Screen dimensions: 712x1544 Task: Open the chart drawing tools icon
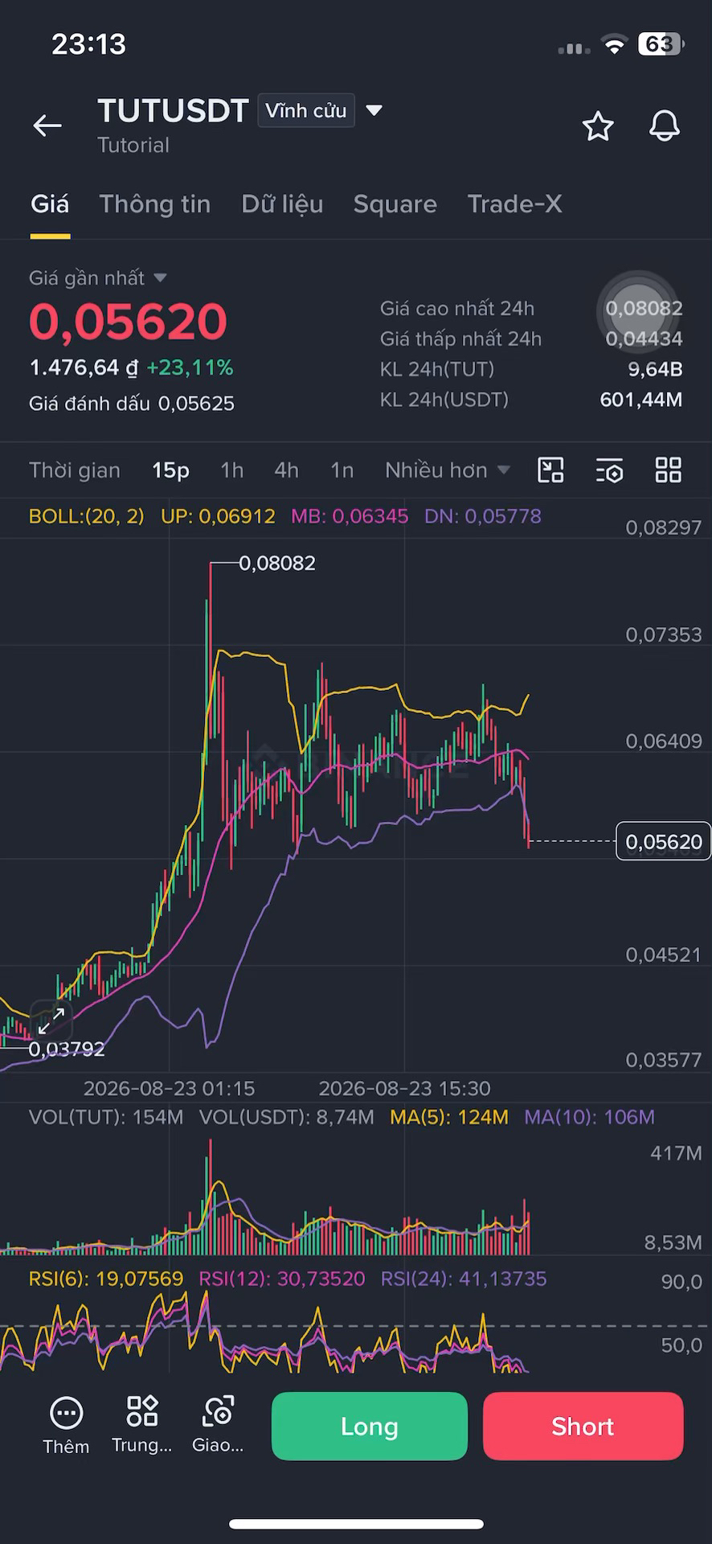click(550, 470)
